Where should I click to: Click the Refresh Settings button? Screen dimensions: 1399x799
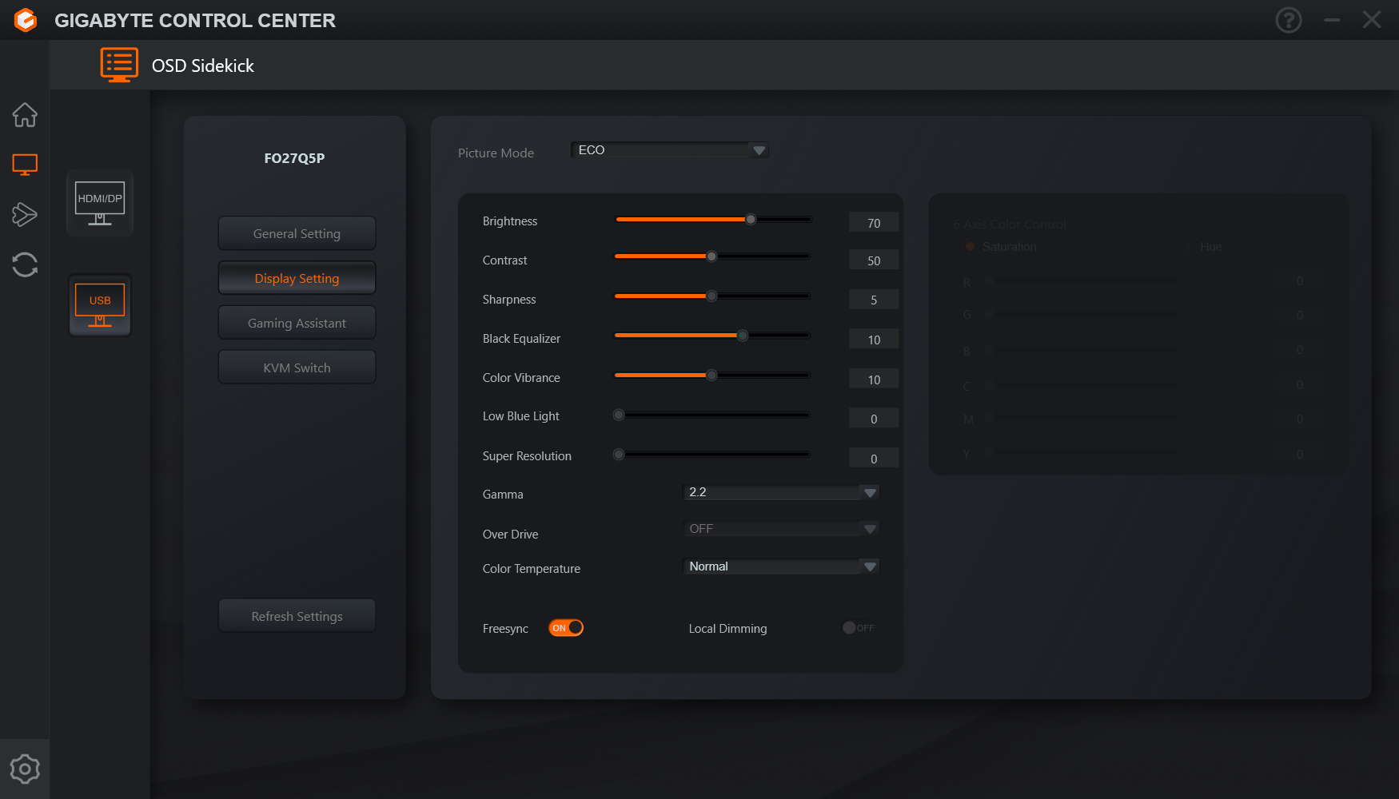(x=297, y=616)
